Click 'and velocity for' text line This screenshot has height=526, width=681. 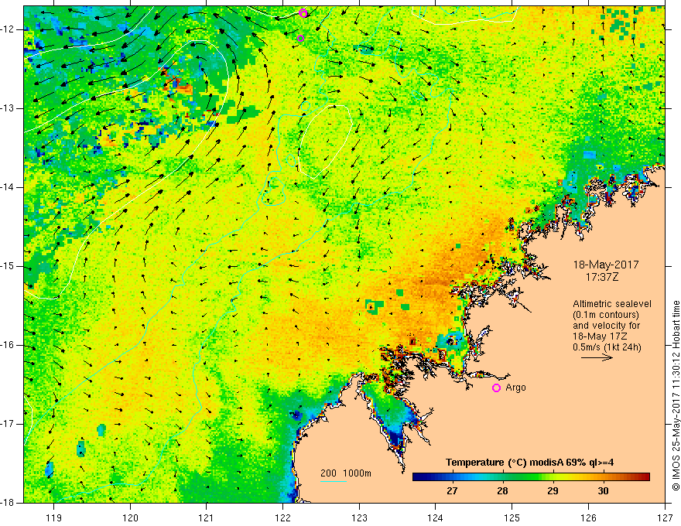point(606,326)
